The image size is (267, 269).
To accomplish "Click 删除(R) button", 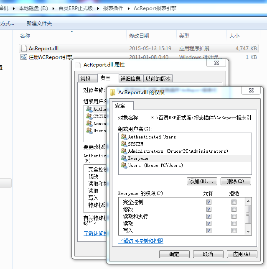I will [x=236, y=181].
